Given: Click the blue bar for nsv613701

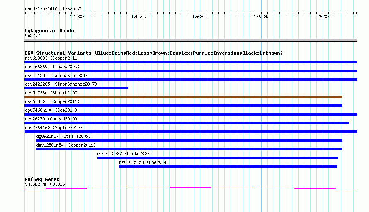Looking at the screenshot, I should [x=183, y=106].
